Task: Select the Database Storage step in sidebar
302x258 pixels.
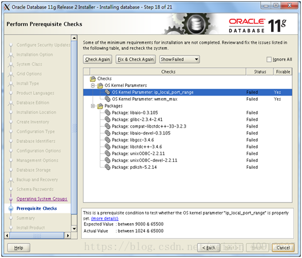Action: pos(34,170)
